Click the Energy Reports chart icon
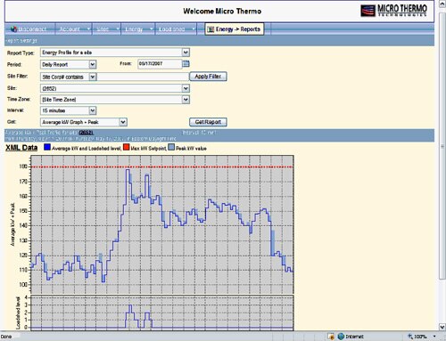 [211, 29]
